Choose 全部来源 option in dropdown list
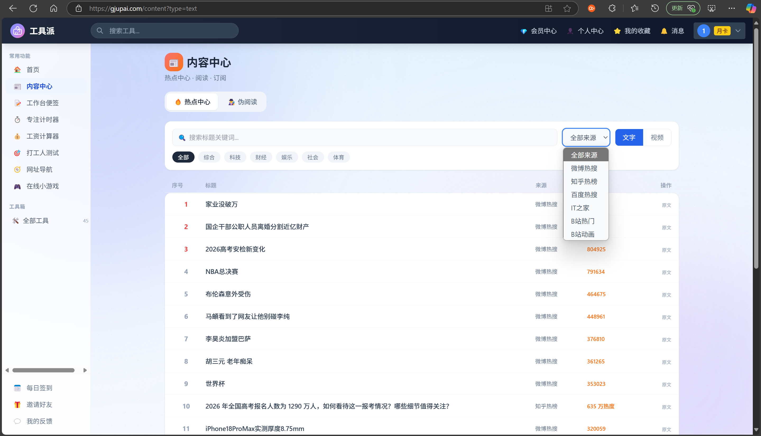The image size is (761, 436). [x=585, y=155]
